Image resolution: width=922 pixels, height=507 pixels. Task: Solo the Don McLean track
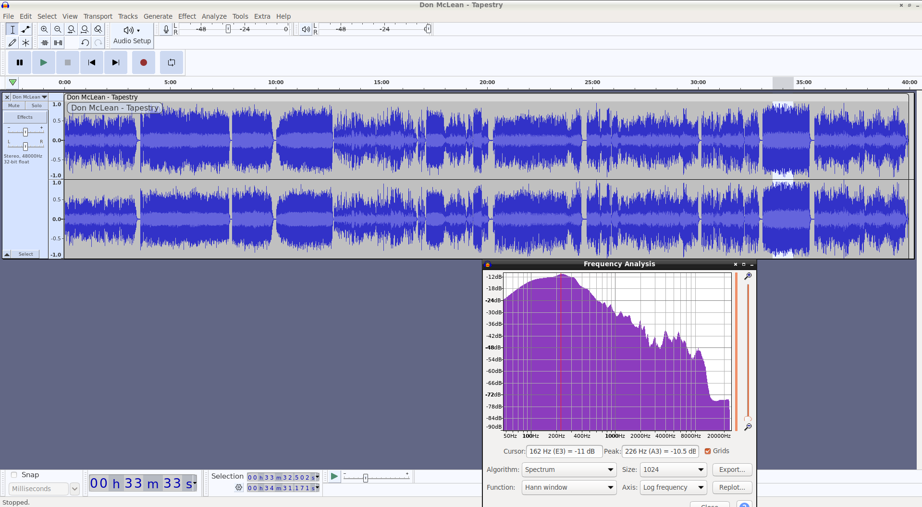[37, 106]
